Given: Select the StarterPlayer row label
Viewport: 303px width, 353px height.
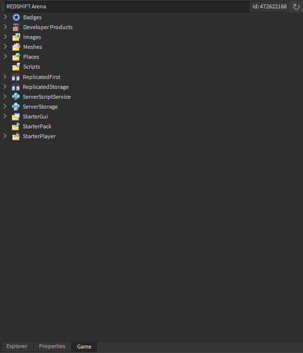Looking at the screenshot, I should tap(39, 136).
